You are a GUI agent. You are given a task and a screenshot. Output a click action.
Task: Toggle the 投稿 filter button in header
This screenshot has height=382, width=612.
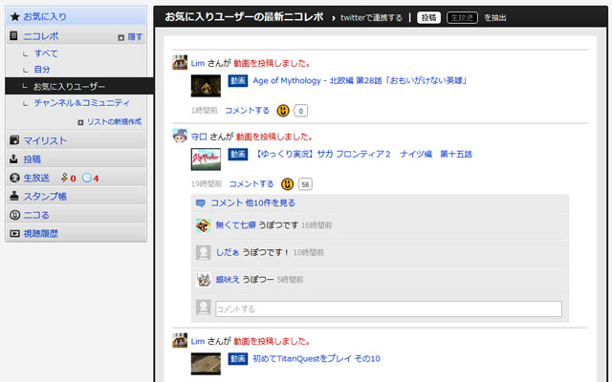[x=428, y=17]
